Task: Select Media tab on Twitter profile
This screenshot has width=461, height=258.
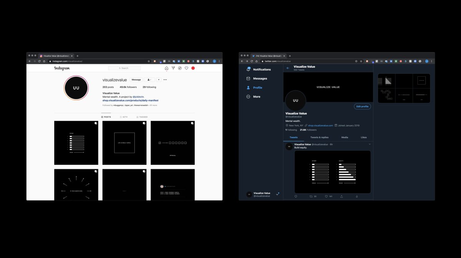Action: point(345,137)
